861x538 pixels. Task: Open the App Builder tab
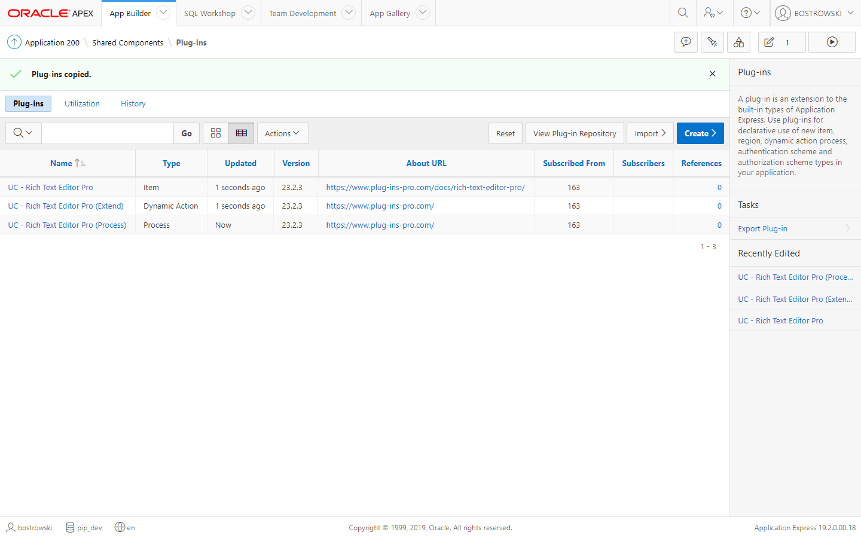tap(130, 13)
